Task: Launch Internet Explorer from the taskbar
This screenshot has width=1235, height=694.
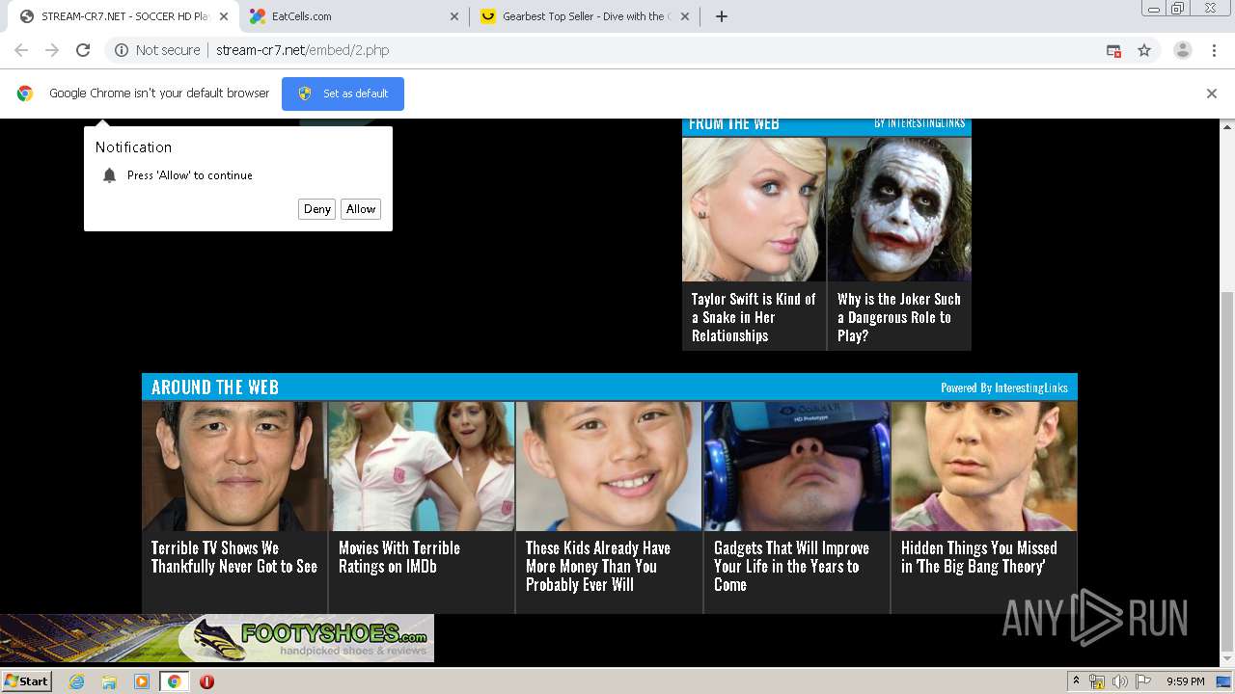Action: point(76,681)
